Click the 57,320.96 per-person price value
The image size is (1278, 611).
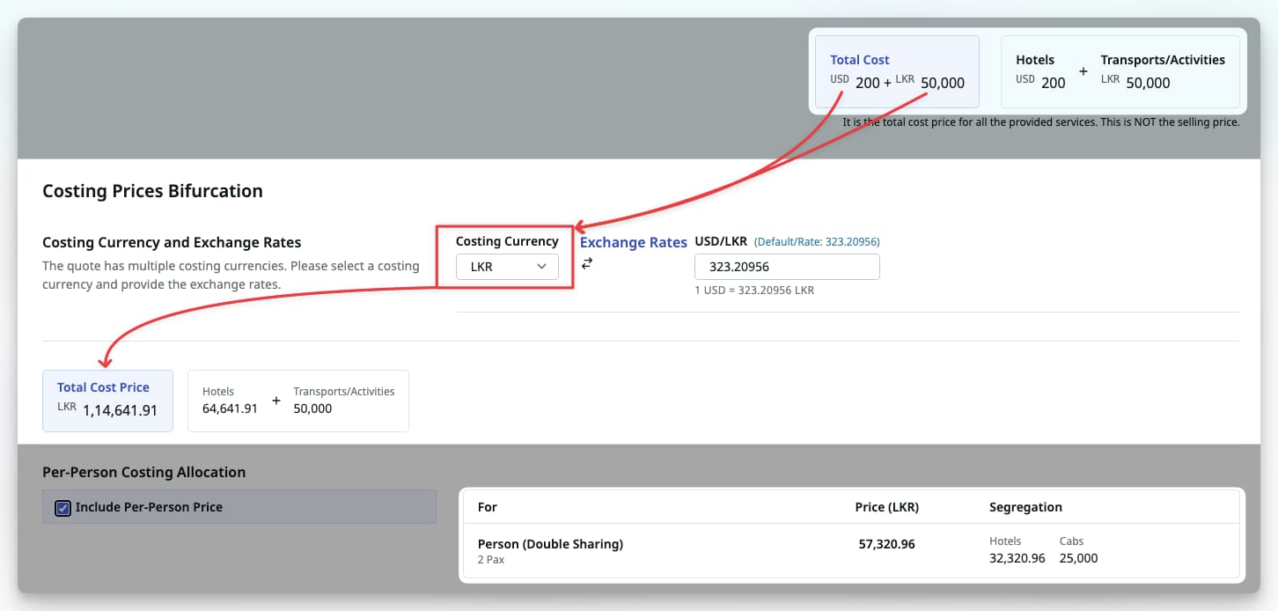coord(886,544)
